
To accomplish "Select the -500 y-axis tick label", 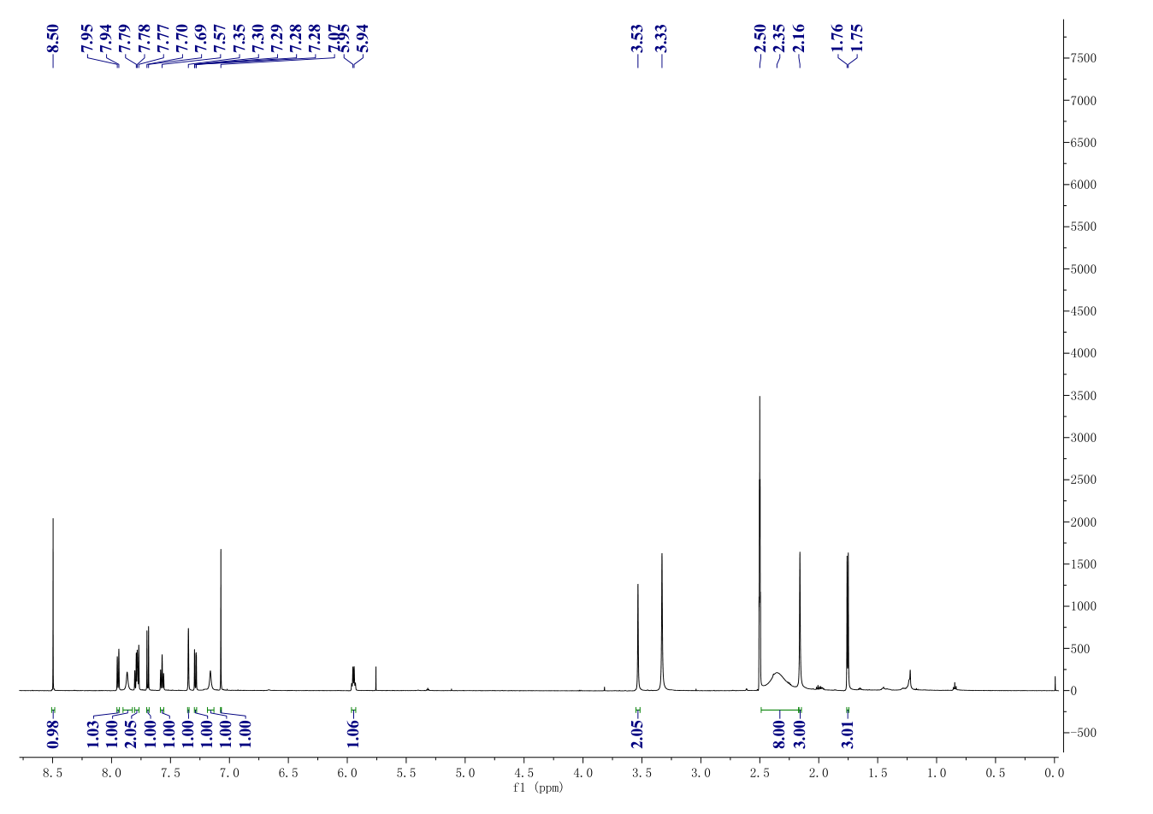I will pos(1083,733).
